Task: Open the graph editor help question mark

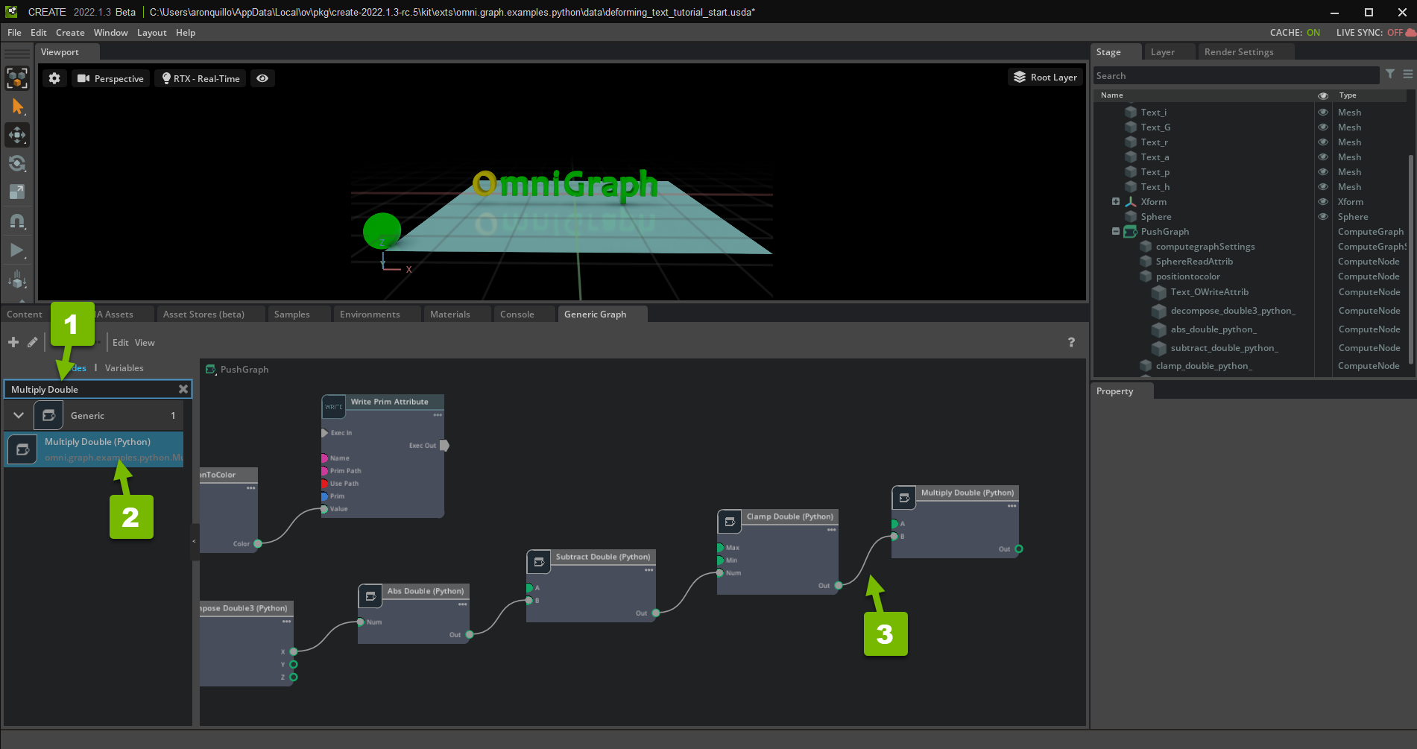Action: tap(1071, 342)
